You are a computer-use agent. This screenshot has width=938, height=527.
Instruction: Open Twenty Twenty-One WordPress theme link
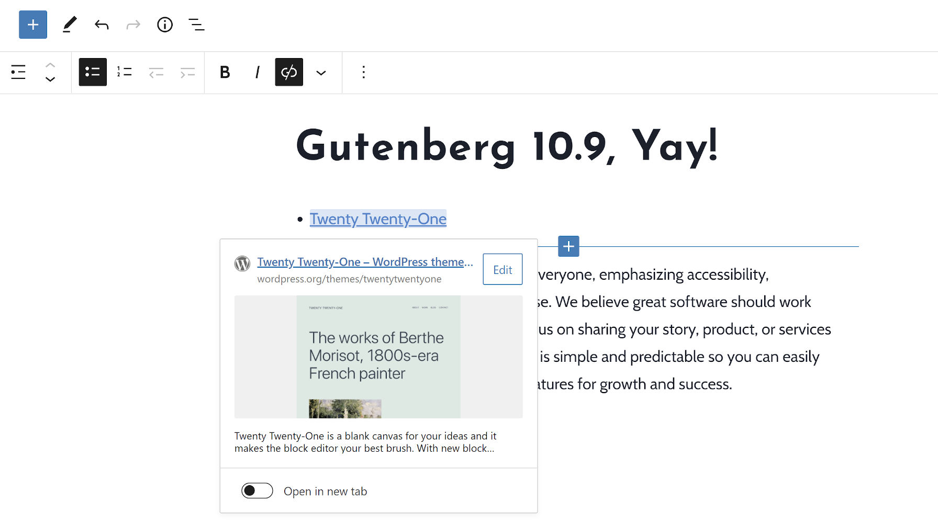point(364,262)
